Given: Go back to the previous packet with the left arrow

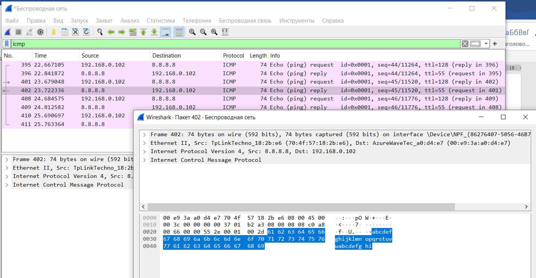Looking at the screenshot, I should [x=111, y=32].
